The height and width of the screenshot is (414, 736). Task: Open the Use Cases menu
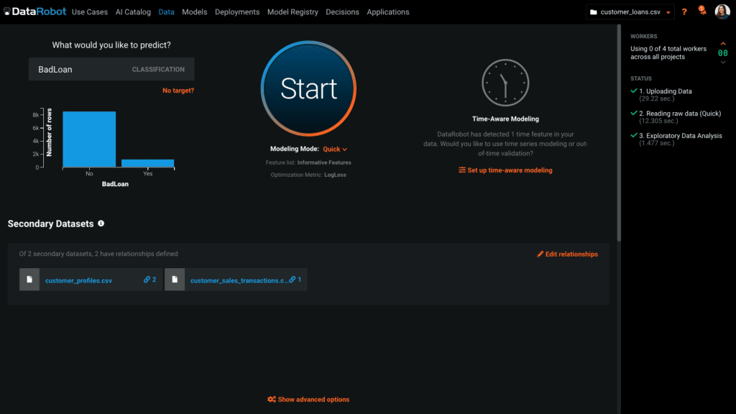[x=90, y=12]
